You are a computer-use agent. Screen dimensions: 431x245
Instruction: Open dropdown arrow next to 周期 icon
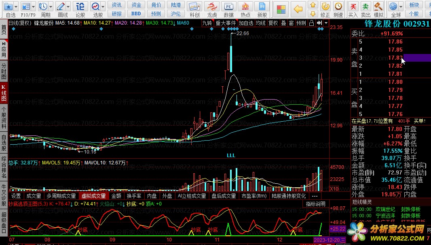pos(51,6)
